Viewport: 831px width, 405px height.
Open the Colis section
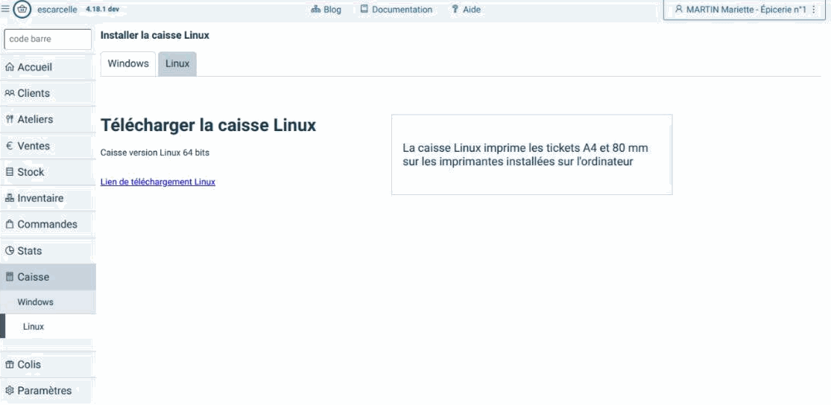point(48,365)
